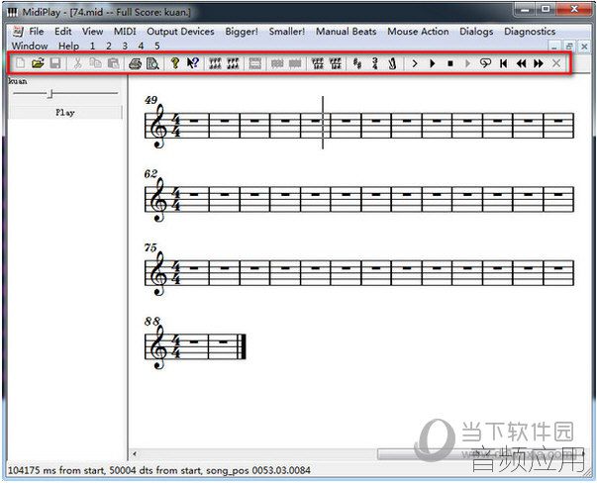This screenshot has width=597, height=483.
Task: Open the Output Devices menu
Action: (180, 32)
